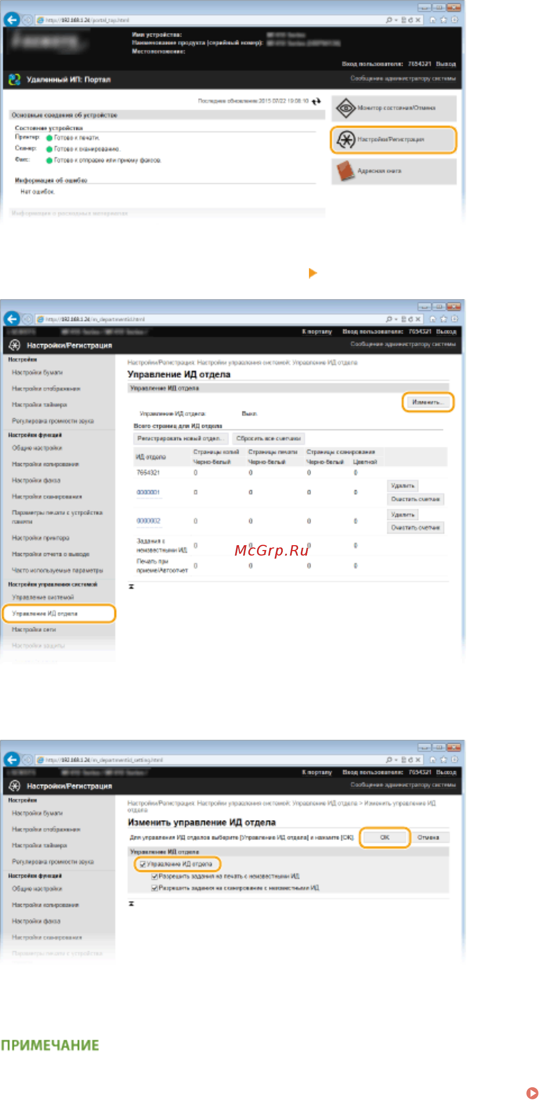Click the Address Book icon (Адресная книга)
This screenshot has height=1100, width=539.
pos(346,171)
